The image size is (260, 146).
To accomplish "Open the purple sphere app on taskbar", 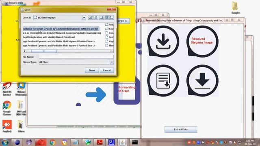I will coord(29,142).
